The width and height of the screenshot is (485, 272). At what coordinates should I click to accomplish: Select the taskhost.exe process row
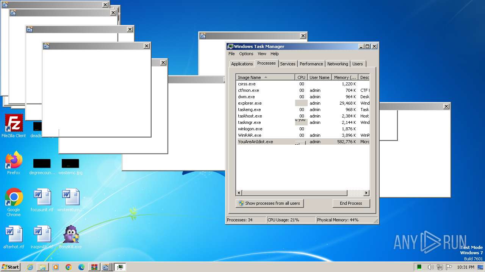(303, 116)
